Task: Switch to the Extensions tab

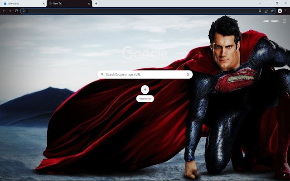Action: pyautogui.click(x=23, y=4)
